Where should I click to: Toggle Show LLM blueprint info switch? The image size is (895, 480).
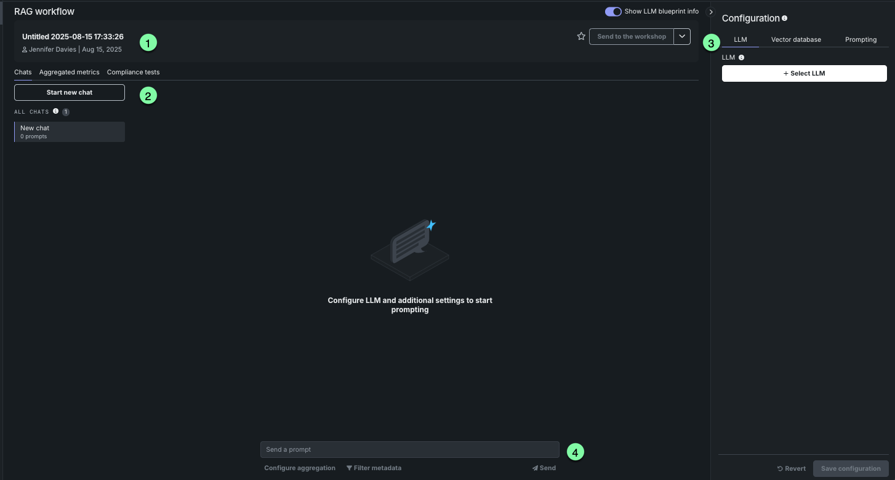(613, 12)
